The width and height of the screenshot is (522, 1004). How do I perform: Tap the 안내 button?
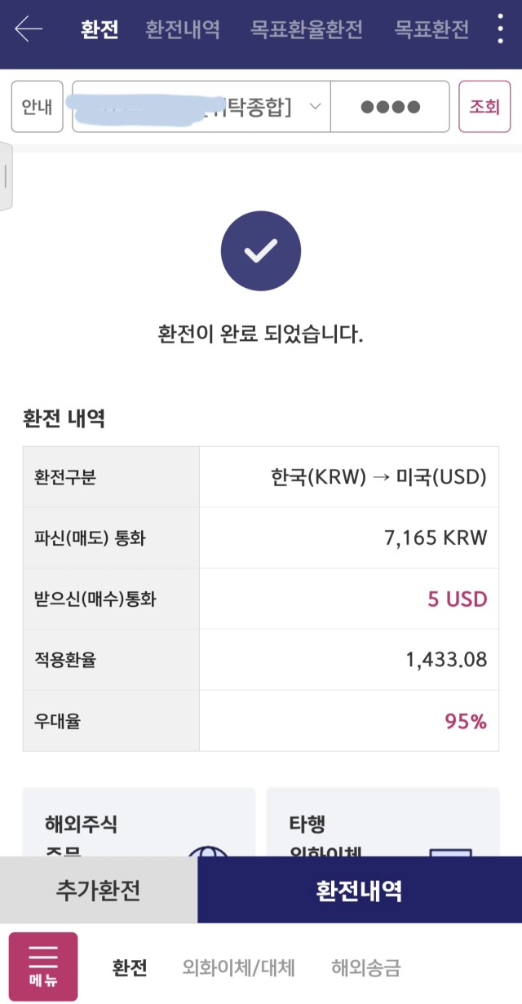37,106
